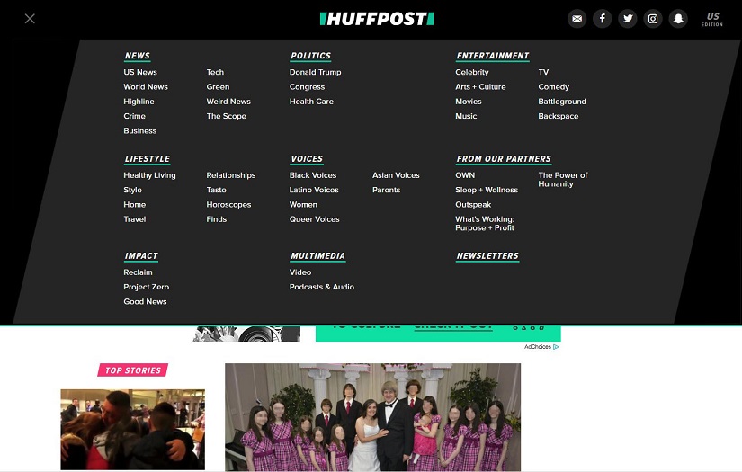The image size is (742, 472).
Task: Open Relationships link
Action: click(231, 175)
